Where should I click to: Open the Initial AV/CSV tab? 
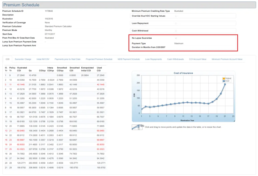tap(43, 59)
